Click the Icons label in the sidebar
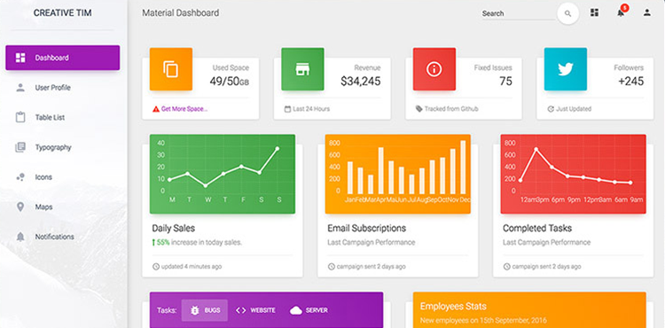The image size is (665, 328). [43, 177]
